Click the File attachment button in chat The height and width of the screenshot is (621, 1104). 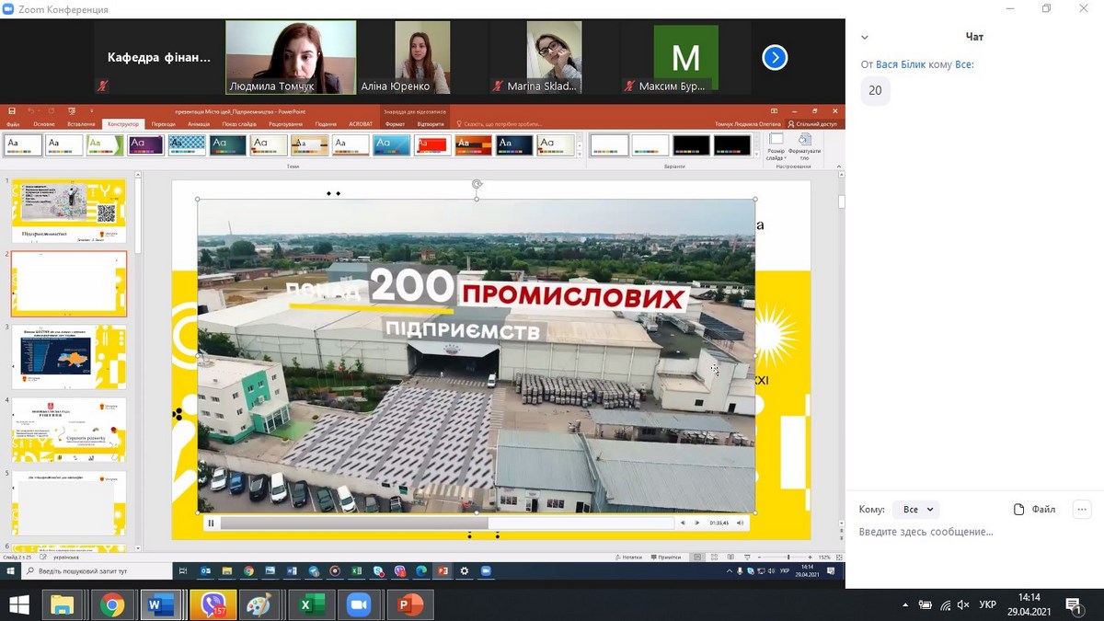point(1034,510)
